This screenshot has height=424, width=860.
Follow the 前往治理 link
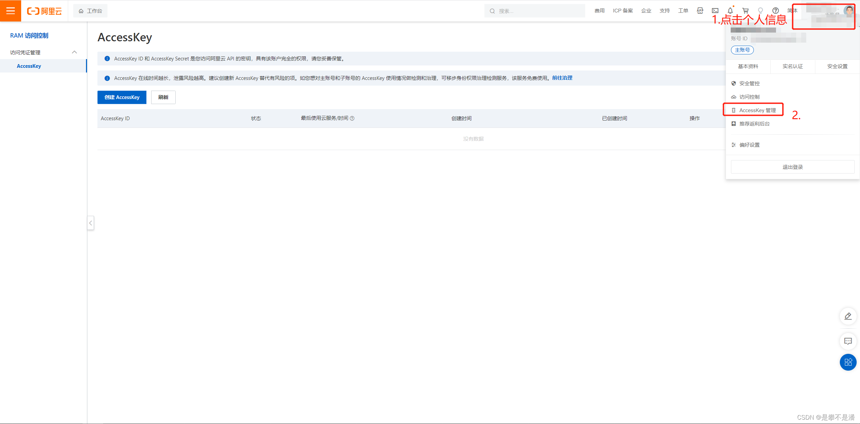(562, 78)
